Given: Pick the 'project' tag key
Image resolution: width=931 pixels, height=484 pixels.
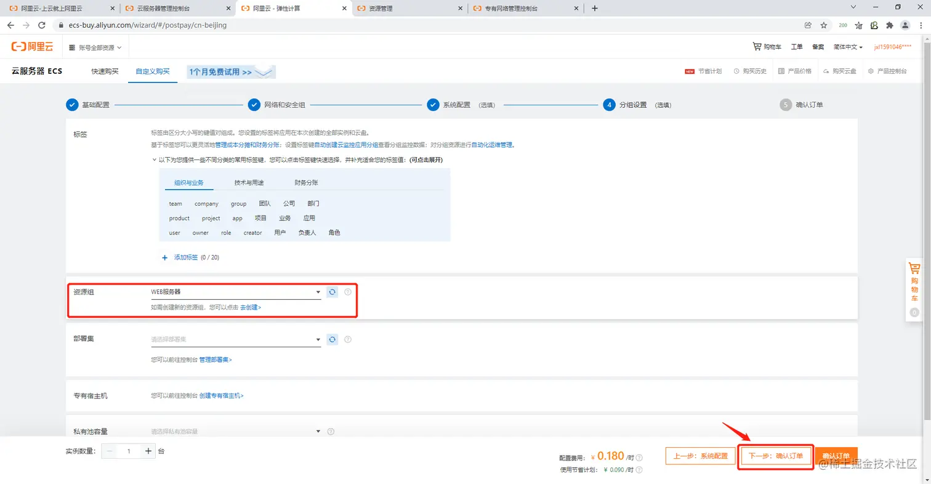Looking at the screenshot, I should pyautogui.click(x=211, y=218).
